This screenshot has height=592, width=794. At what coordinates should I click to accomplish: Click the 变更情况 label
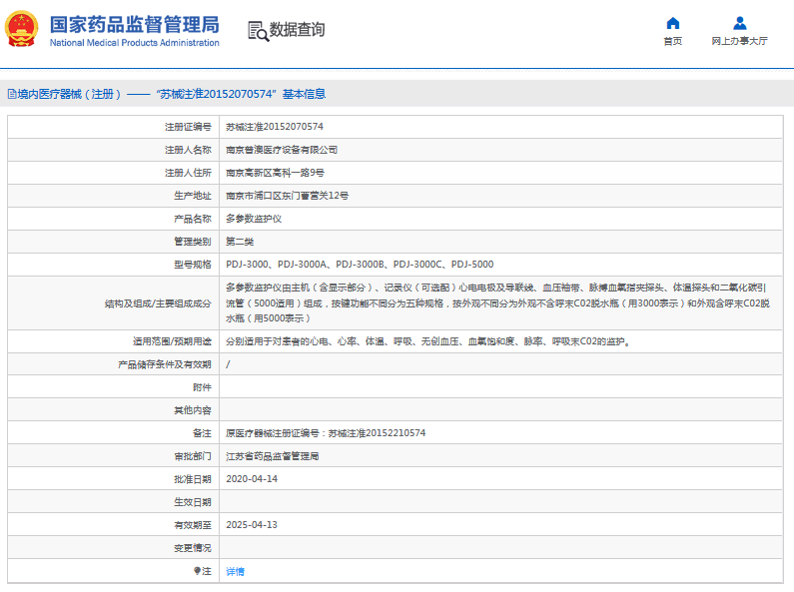click(193, 547)
